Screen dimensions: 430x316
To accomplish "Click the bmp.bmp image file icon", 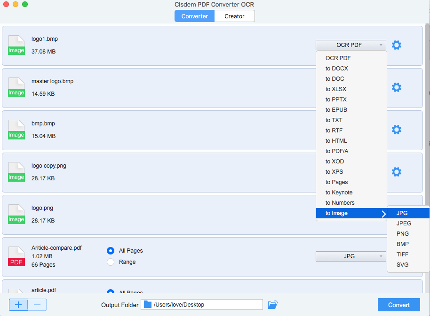I will [x=16, y=130].
